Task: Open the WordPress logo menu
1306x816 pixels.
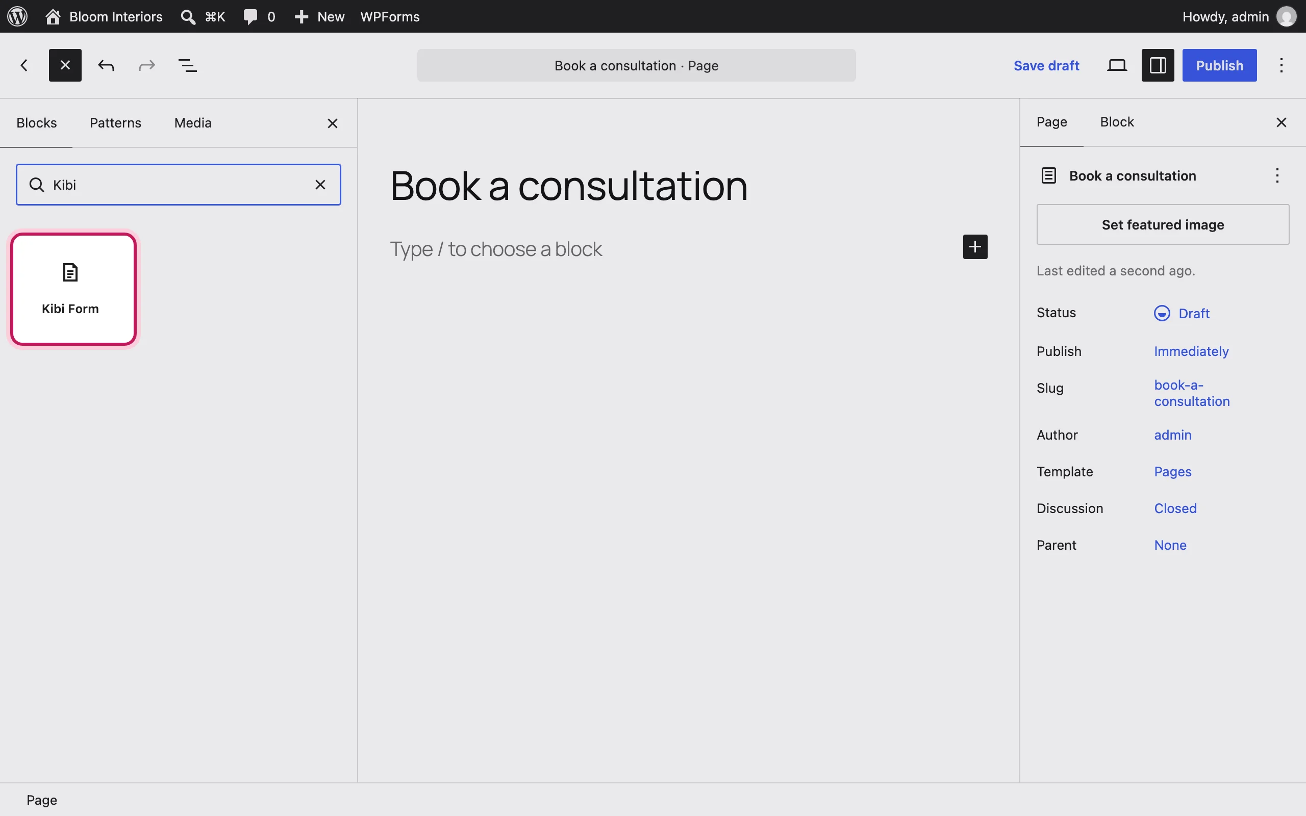Action: (17, 16)
